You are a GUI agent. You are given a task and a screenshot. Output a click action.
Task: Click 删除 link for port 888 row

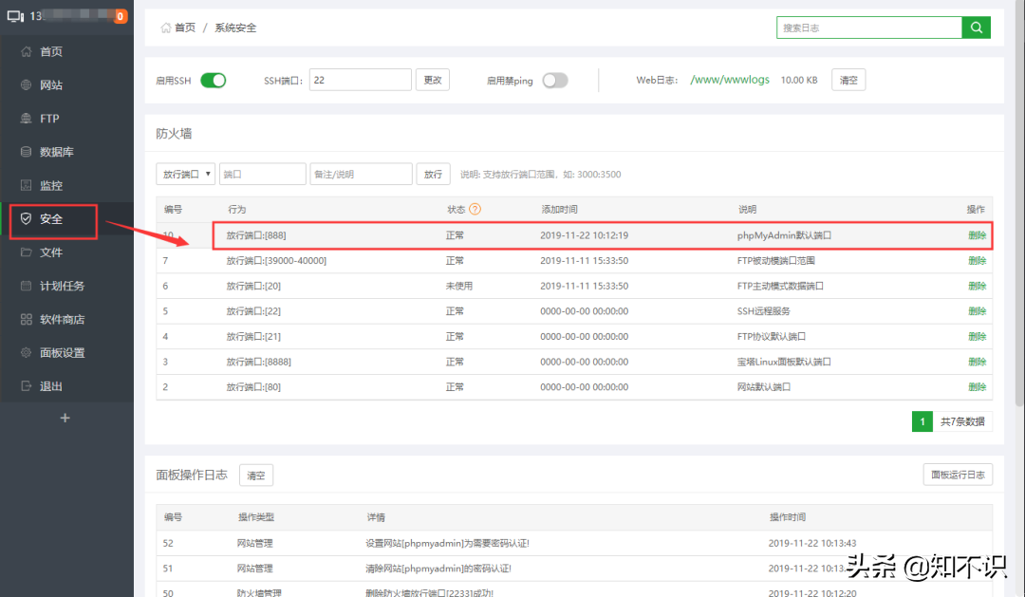tap(977, 235)
